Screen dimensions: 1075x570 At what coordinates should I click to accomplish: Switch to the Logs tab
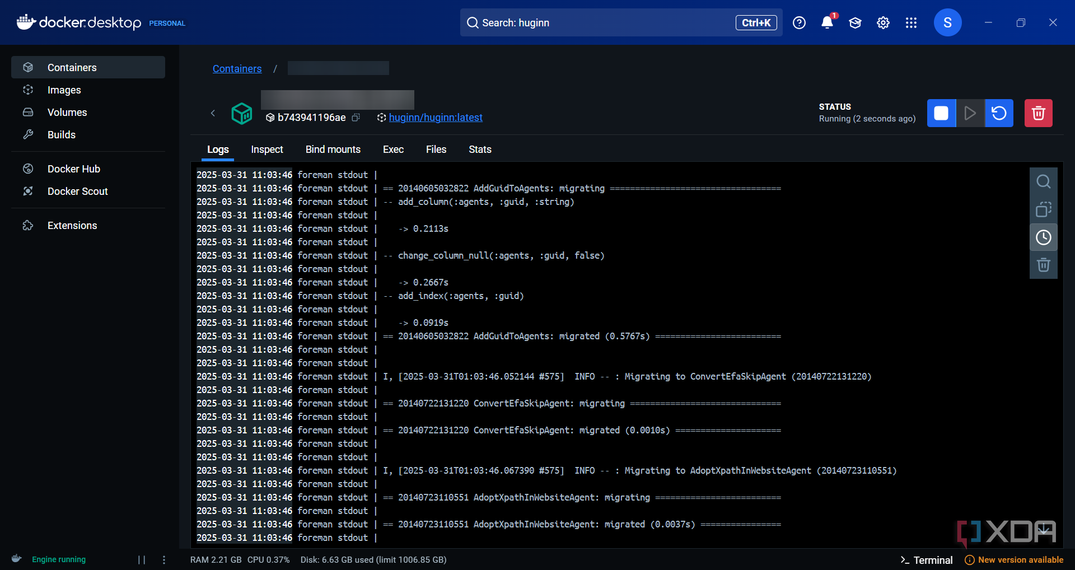pos(218,149)
